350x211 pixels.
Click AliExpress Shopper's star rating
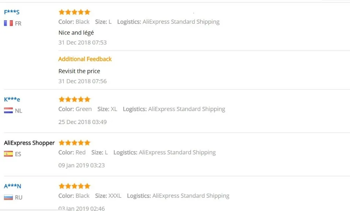74,143
